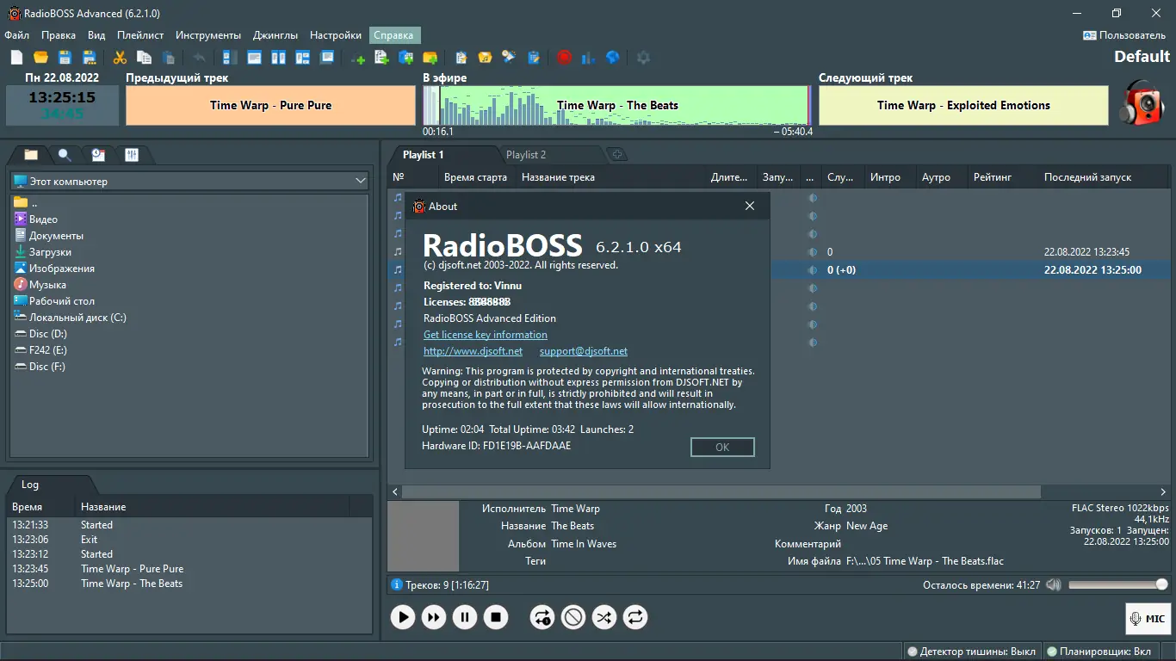Toggle playlist repeat loop button
The image size is (1176, 661).
635,617
